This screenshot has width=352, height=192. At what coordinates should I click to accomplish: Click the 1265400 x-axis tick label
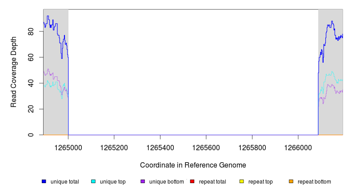[160, 146]
